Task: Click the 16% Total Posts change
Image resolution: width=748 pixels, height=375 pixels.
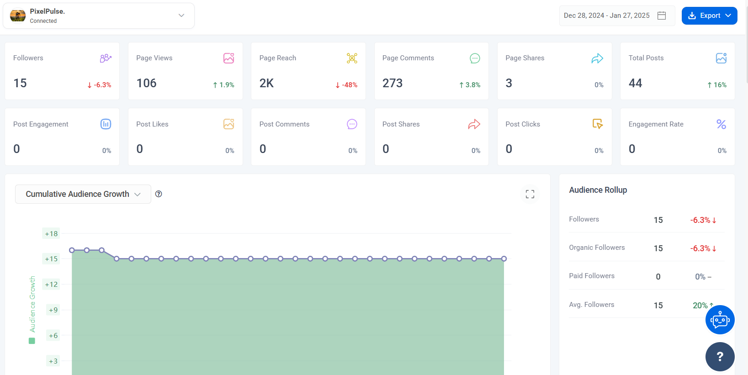Action: (x=717, y=85)
